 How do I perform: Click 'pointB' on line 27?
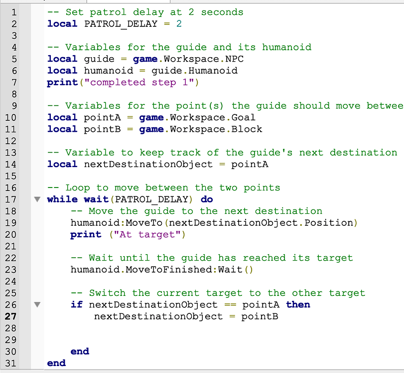(x=260, y=316)
